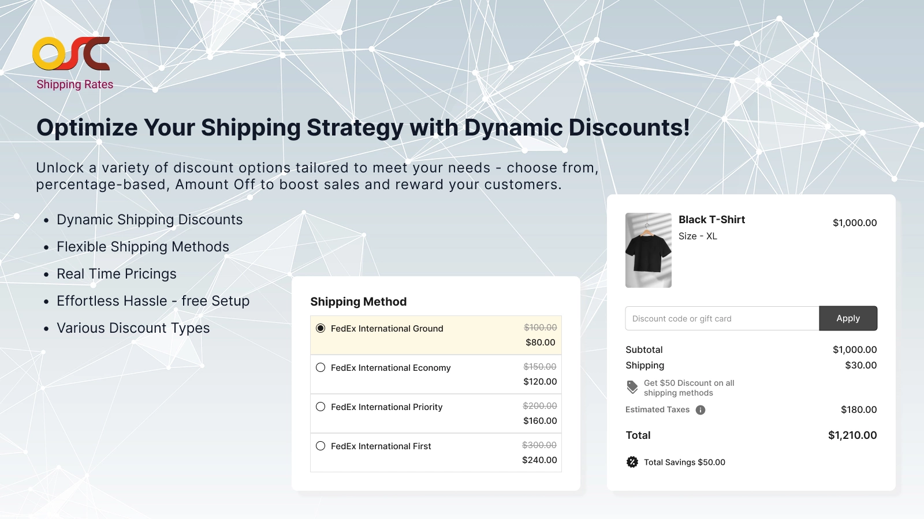Click the Shipping Rates text under logo

tap(75, 85)
